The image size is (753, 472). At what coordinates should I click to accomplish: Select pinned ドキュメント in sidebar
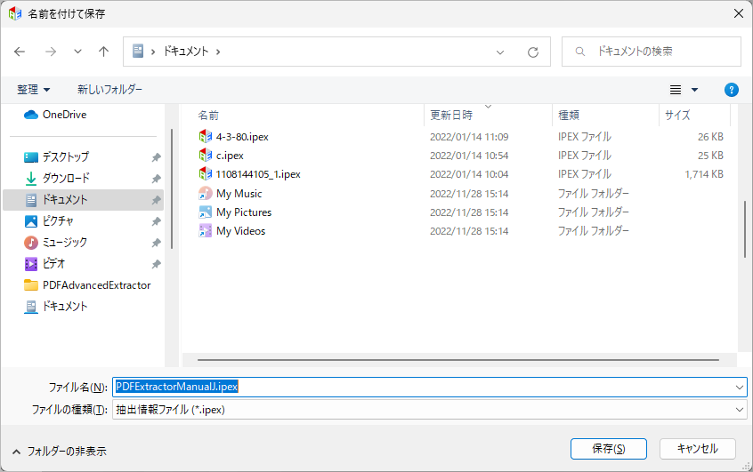83,200
